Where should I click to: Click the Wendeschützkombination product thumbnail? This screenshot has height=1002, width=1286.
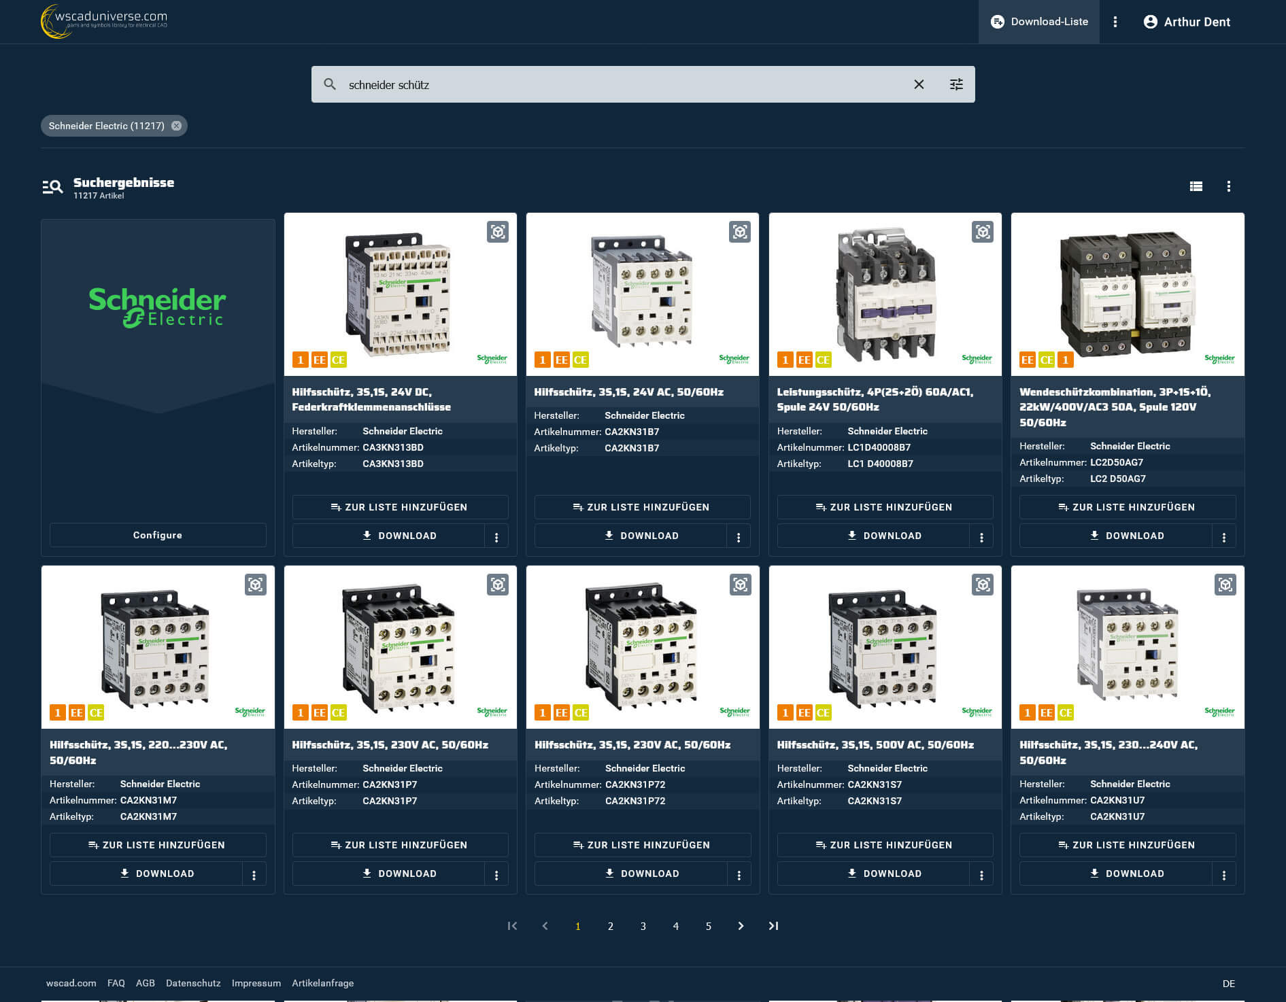[x=1127, y=294]
